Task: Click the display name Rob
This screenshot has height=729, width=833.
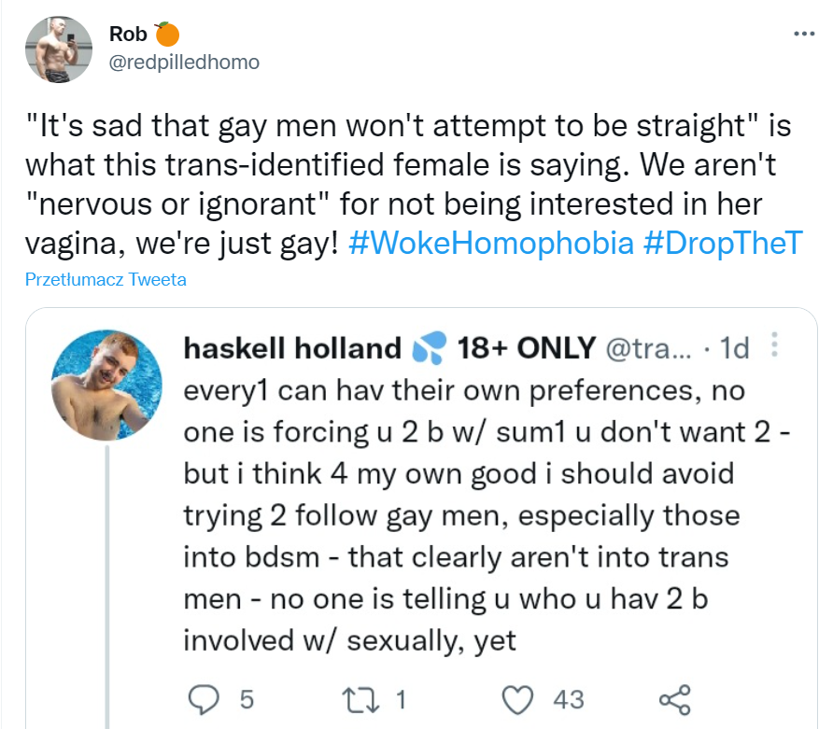Action: 128,34
